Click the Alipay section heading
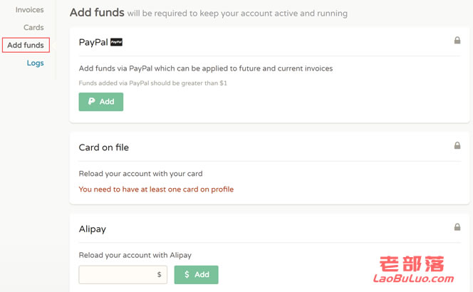This screenshot has width=473, height=292. pos(93,229)
